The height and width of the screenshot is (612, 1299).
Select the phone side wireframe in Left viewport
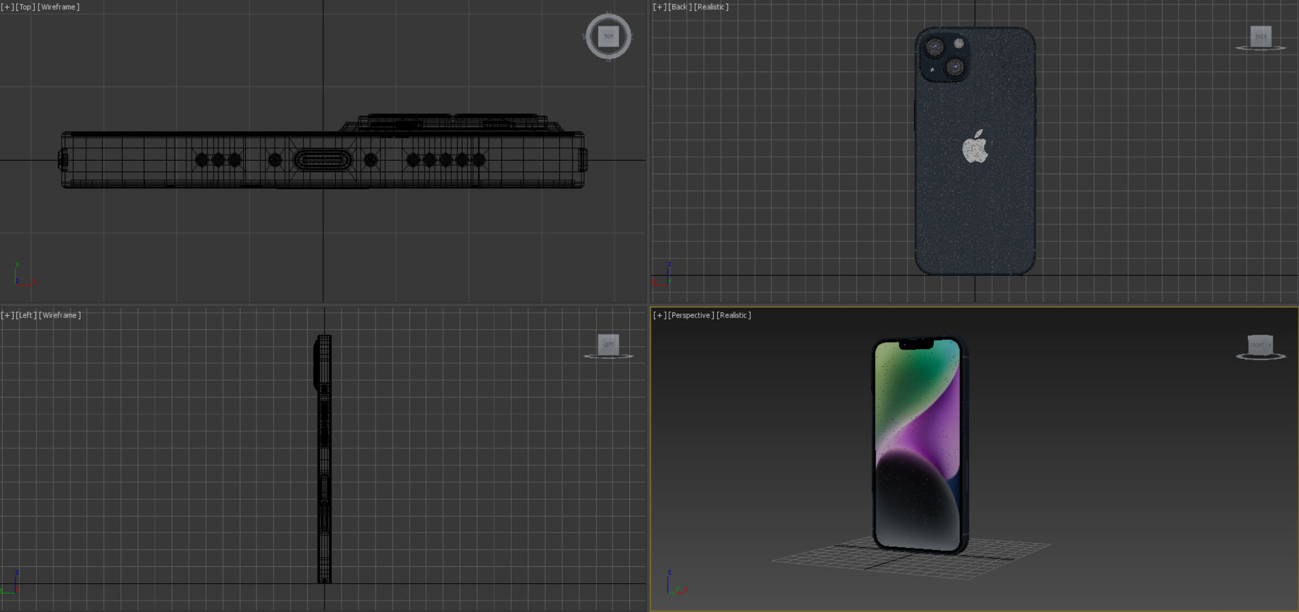(323, 459)
